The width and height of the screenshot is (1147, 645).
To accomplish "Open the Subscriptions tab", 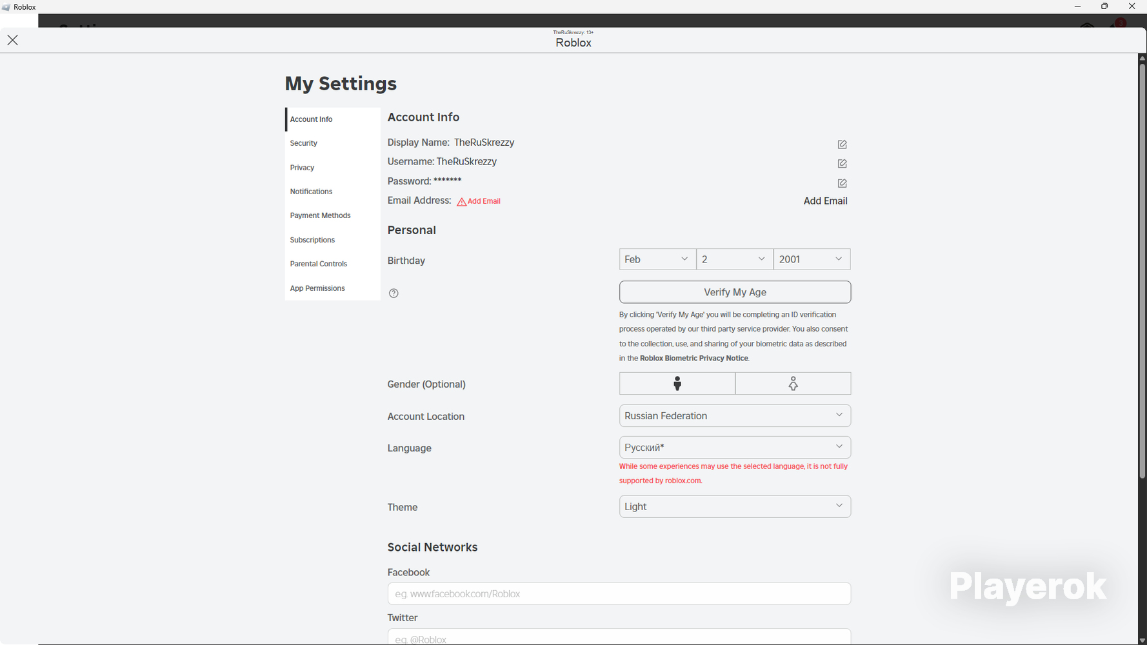I will click(333, 240).
